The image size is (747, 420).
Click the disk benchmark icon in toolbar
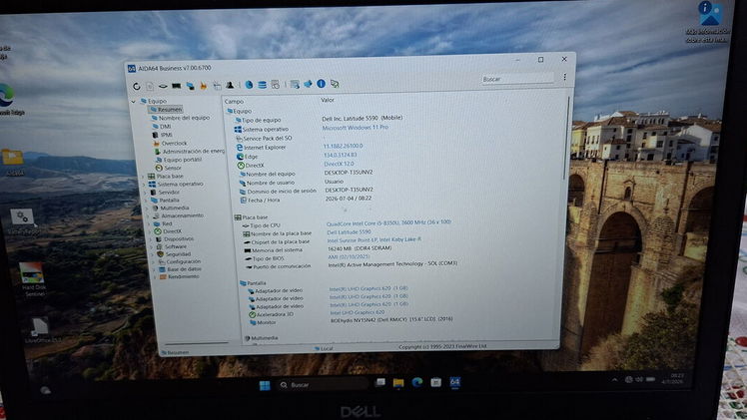coord(163,86)
